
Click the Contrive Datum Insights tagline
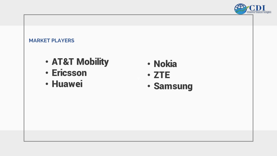(259, 12)
